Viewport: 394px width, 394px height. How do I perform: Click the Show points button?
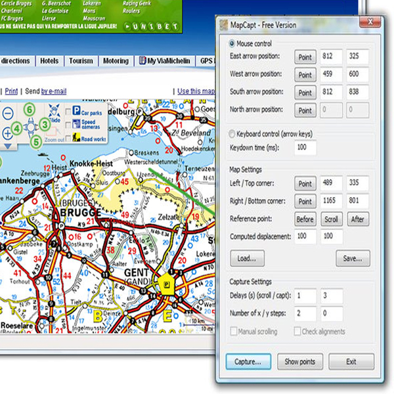(x=300, y=362)
